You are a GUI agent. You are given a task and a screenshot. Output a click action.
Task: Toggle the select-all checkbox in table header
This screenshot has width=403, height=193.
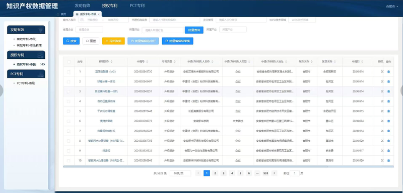click(69, 62)
